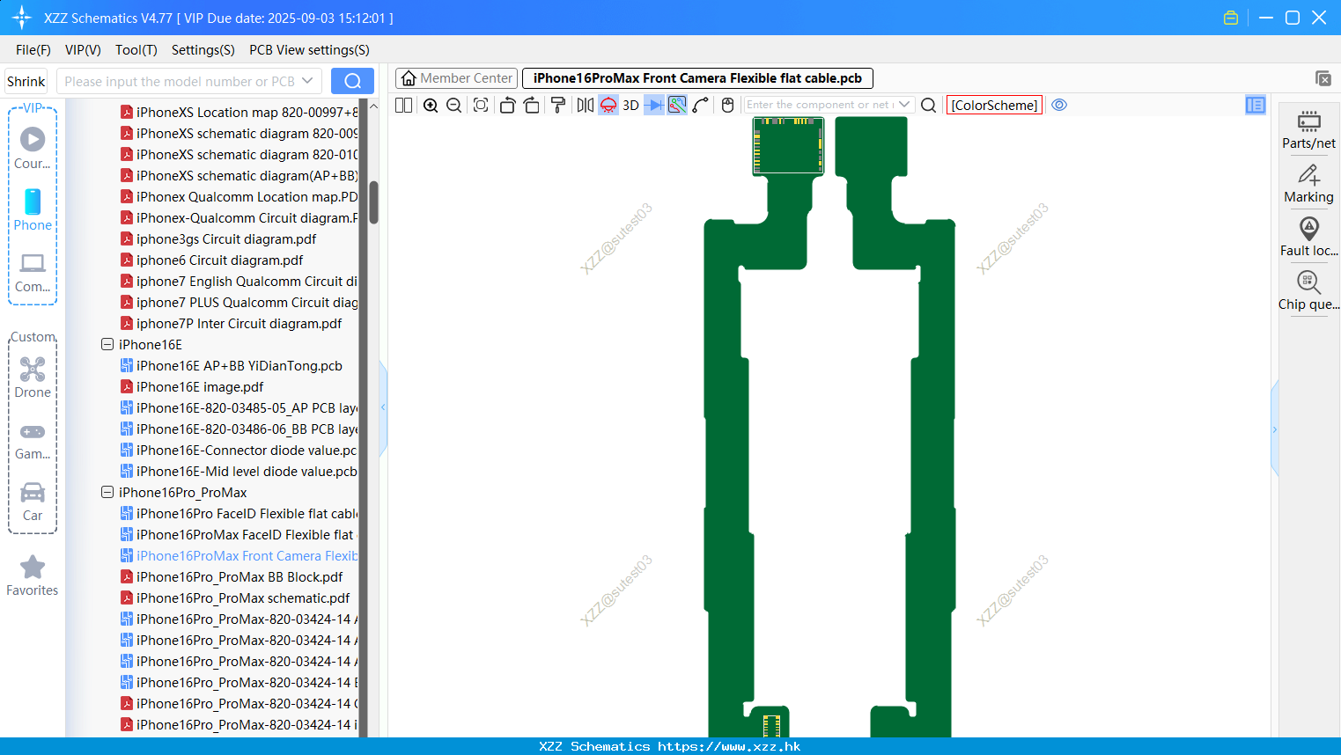Open the Marking tool
Screen dimensions: 1341x755
pos(1308,184)
